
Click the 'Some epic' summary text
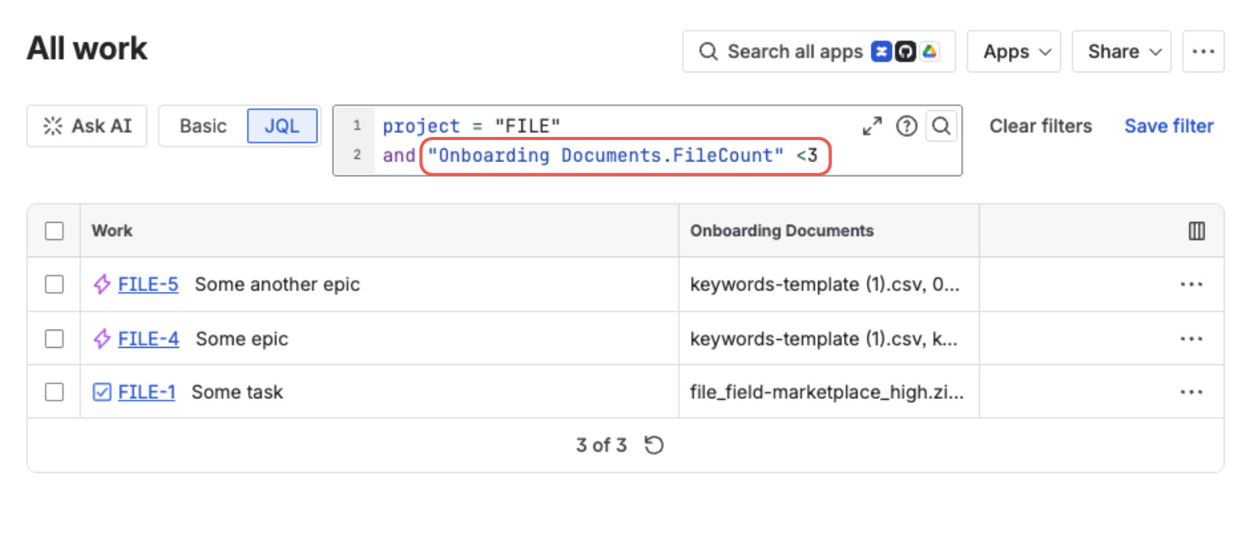pyautogui.click(x=242, y=338)
